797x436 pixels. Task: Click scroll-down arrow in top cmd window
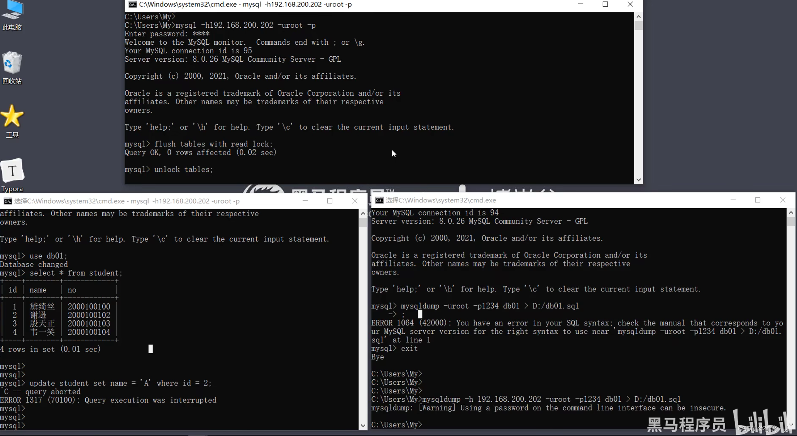[638, 180]
